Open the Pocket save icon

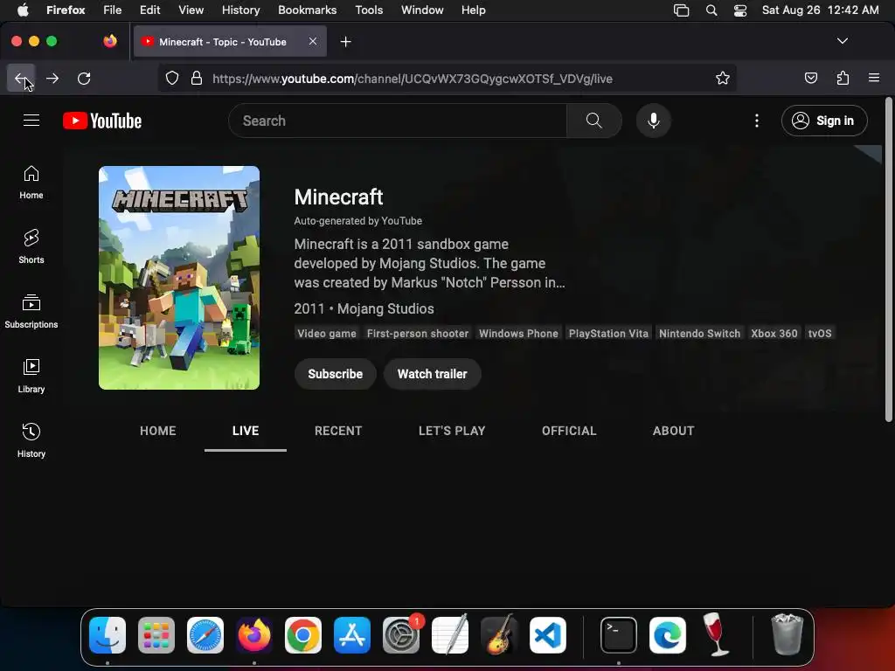coord(810,78)
